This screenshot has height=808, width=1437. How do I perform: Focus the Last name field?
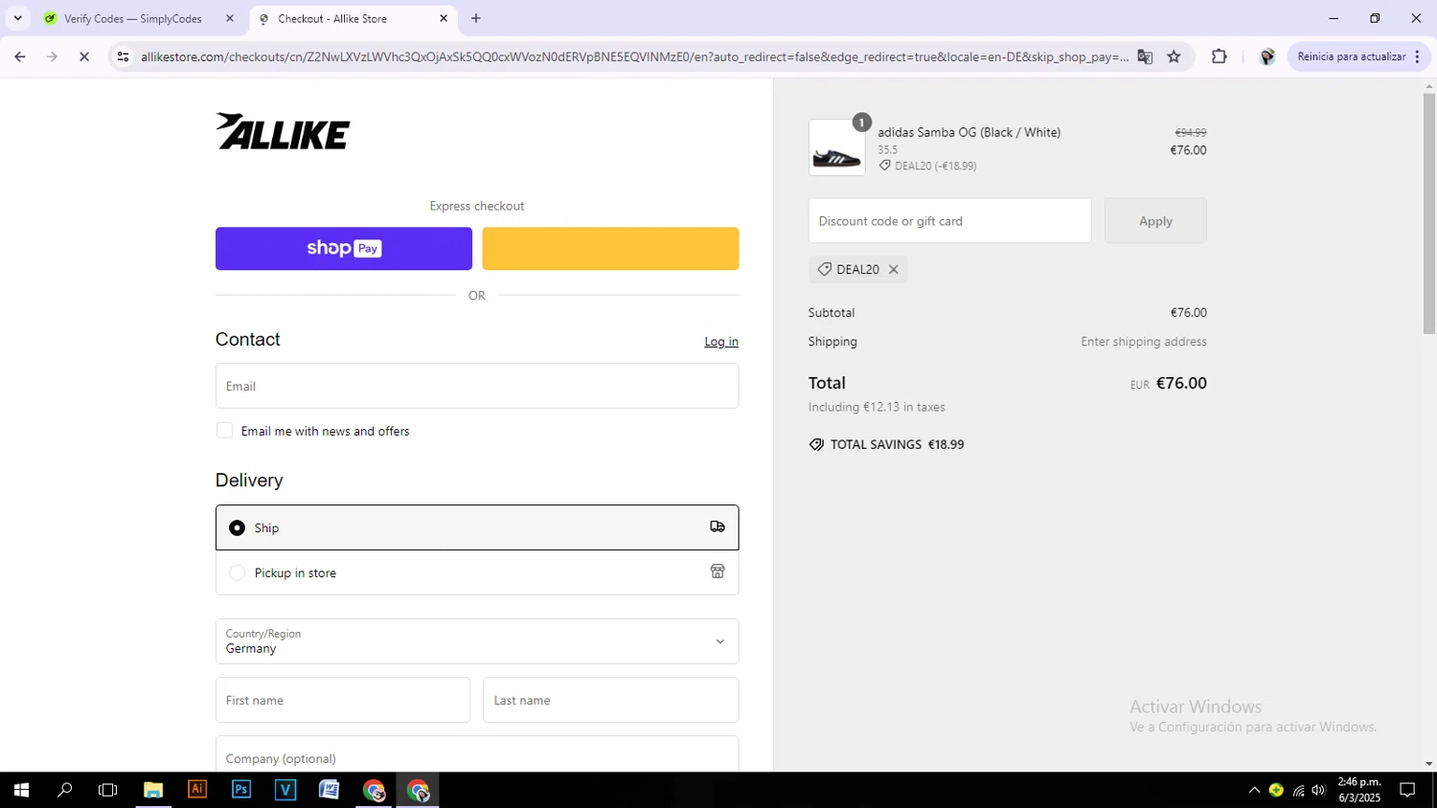coord(611,700)
